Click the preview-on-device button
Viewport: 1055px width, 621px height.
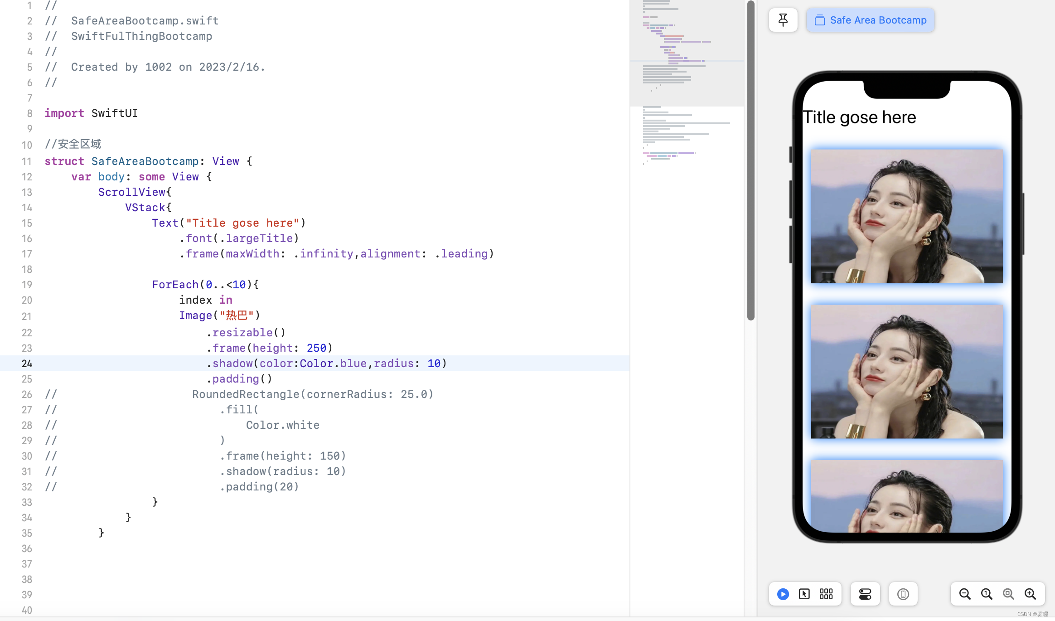[x=903, y=594]
